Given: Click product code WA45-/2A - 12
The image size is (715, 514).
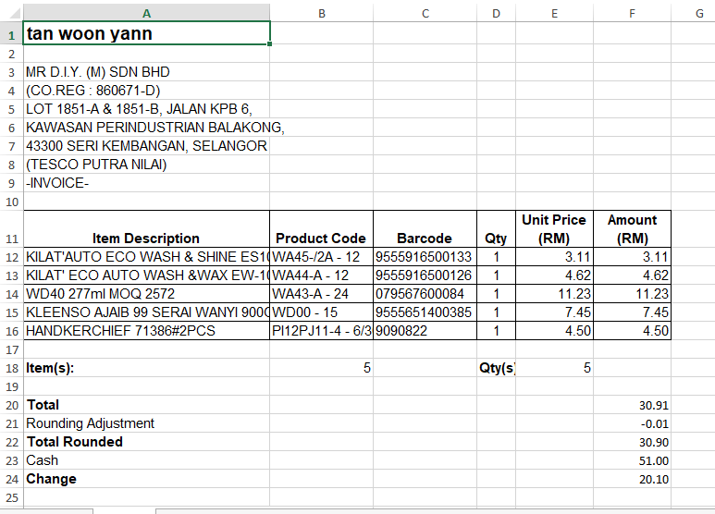Looking at the screenshot, I should point(322,257).
